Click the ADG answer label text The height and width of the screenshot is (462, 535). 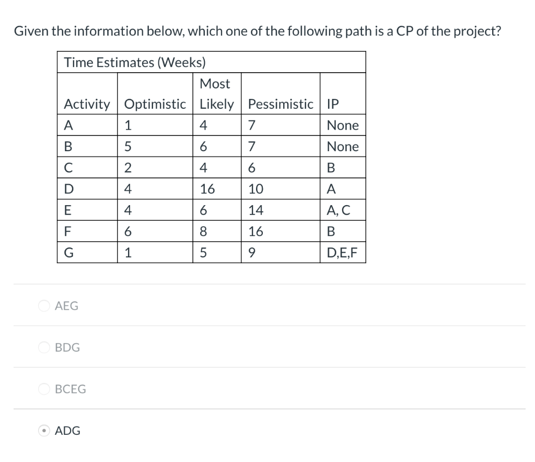[67, 431]
